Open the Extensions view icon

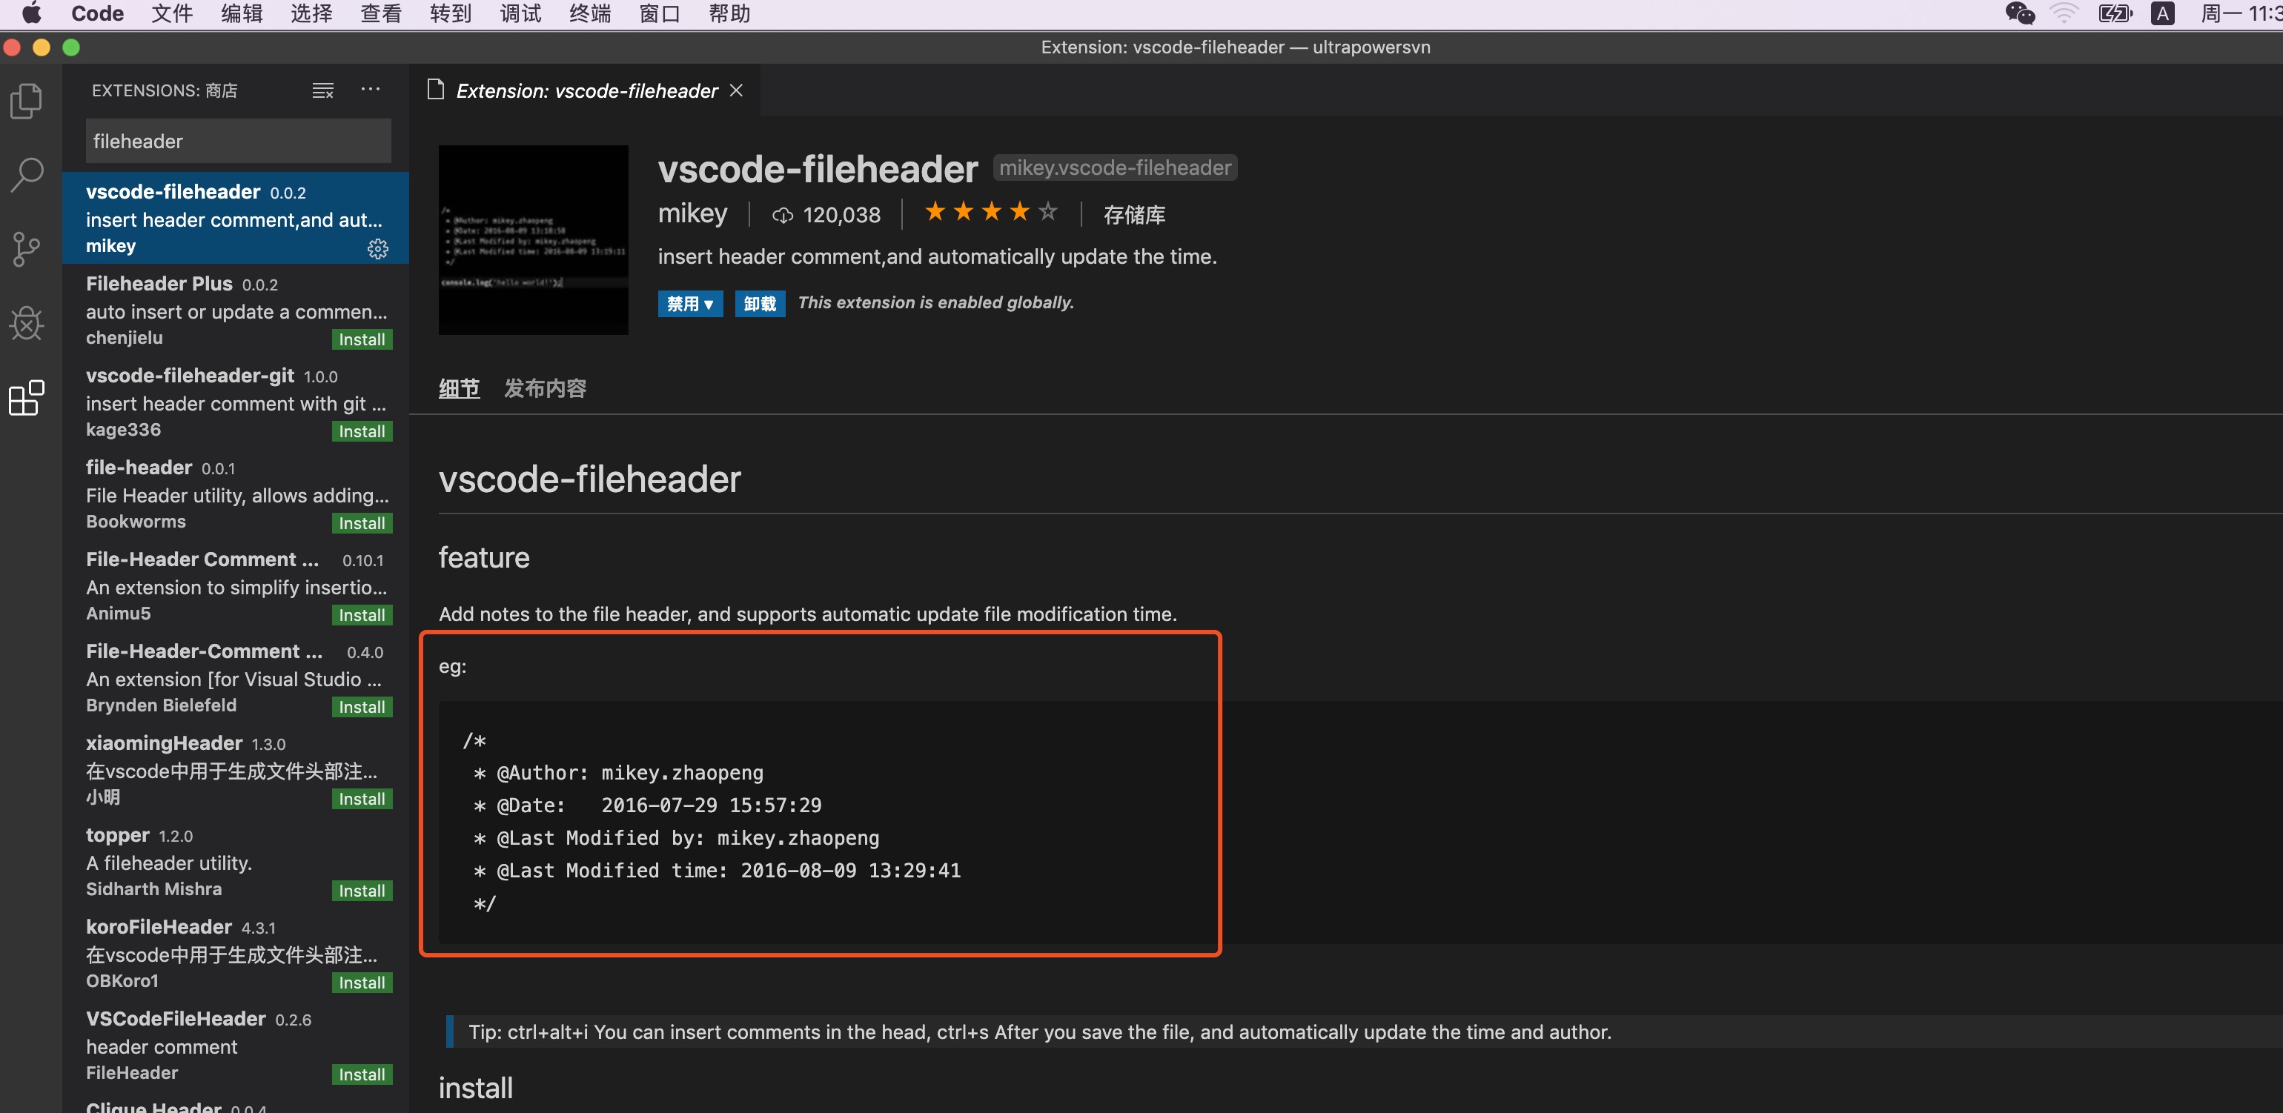pyautogui.click(x=27, y=398)
